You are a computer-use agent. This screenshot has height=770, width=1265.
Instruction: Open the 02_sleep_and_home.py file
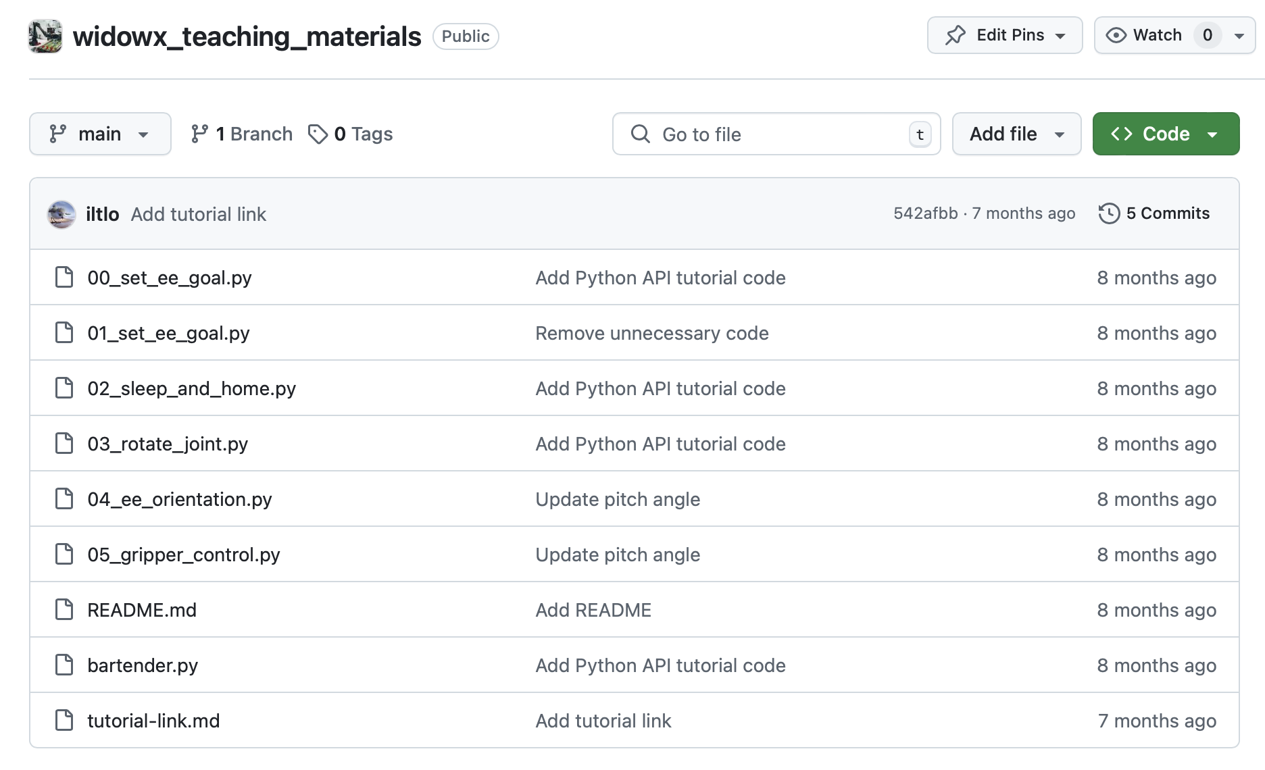[191, 388]
